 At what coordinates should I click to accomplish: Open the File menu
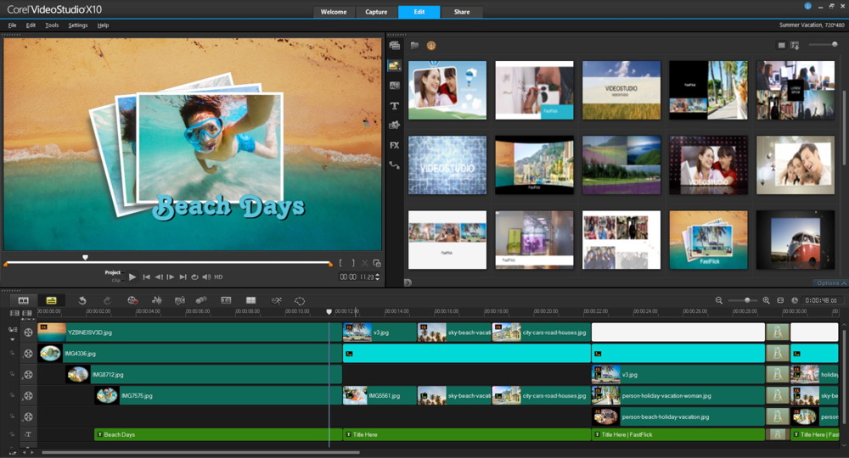pos(12,25)
